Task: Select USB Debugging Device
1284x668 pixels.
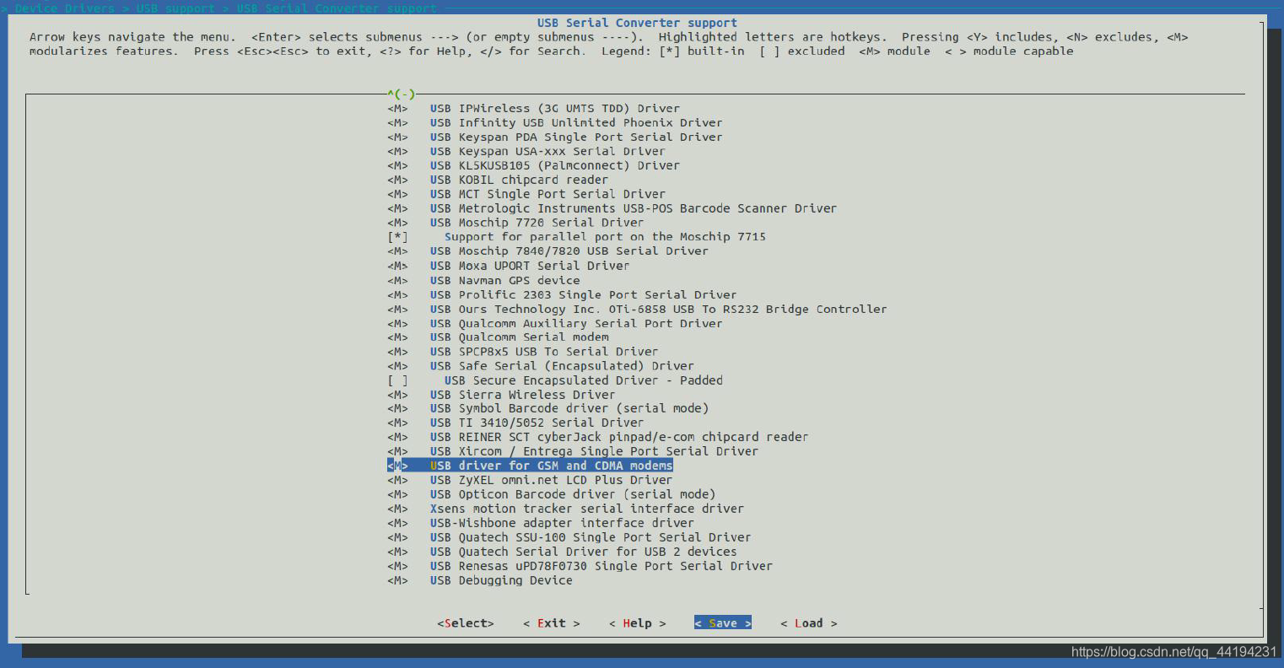Action: [501, 580]
